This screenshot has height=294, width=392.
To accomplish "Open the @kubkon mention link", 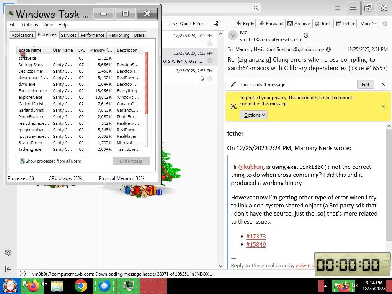I will pos(250,167).
